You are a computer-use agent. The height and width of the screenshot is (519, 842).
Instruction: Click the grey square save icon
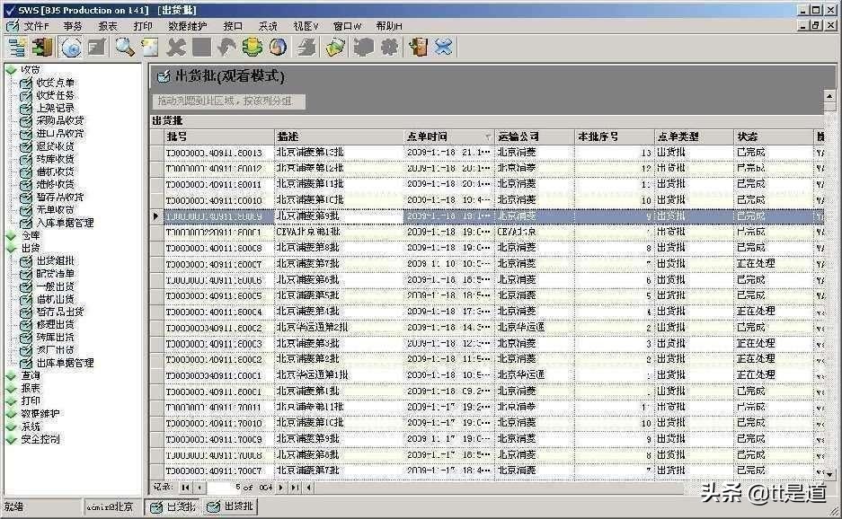pyautogui.click(x=201, y=48)
